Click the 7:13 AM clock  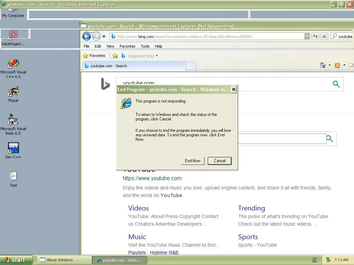341,260
